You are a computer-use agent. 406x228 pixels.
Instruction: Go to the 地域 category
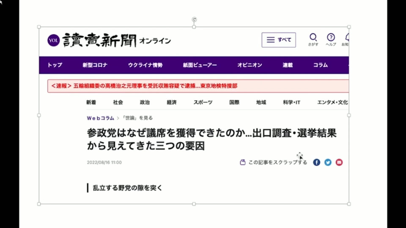[261, 102]
